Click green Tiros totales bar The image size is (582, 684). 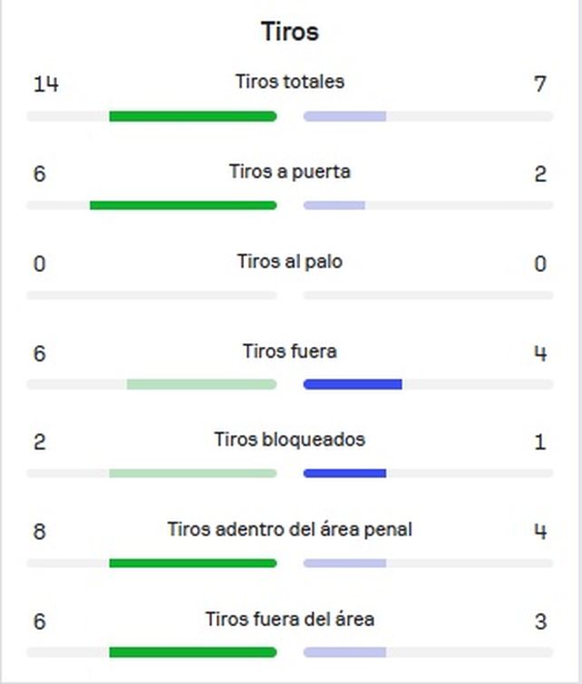coord(193,117)
